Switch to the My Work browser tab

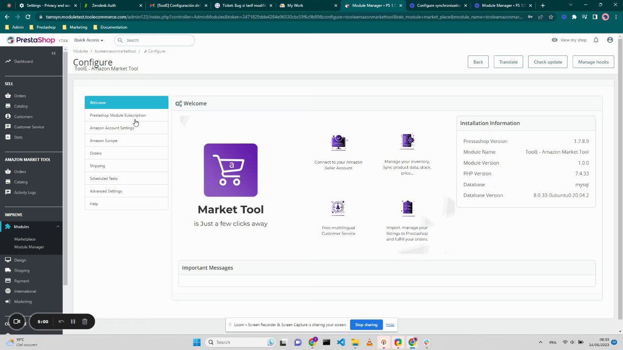308,5
